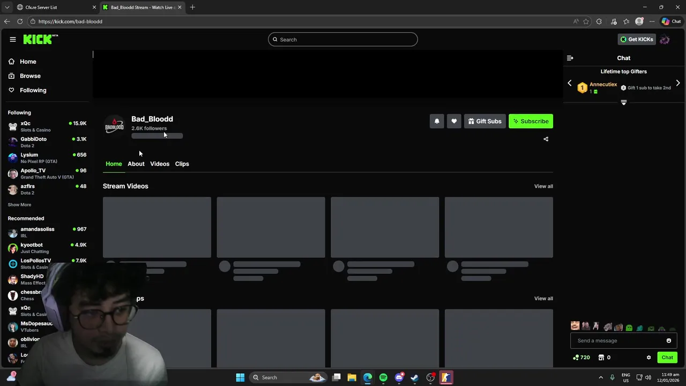Open the Edge profile avatar
The width and height of the screenshot is (686, 386).
639,21
